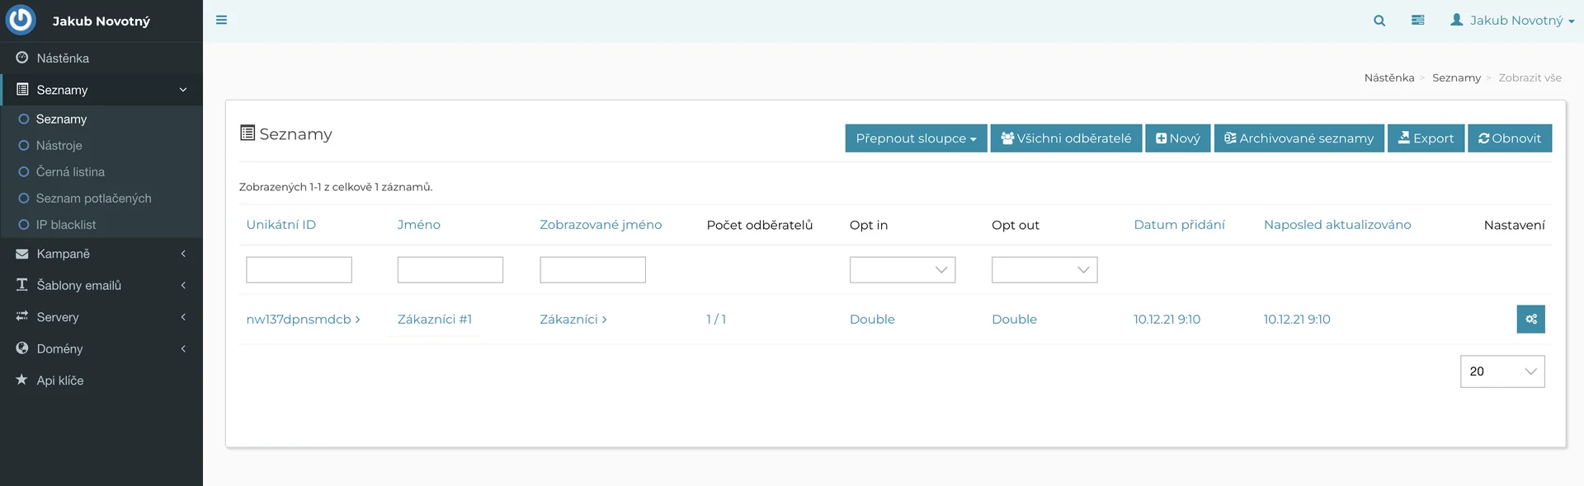1584x486 pixels.
Task: Change the page size dropdown showing 20
Action: click(x=1501, y=372)
